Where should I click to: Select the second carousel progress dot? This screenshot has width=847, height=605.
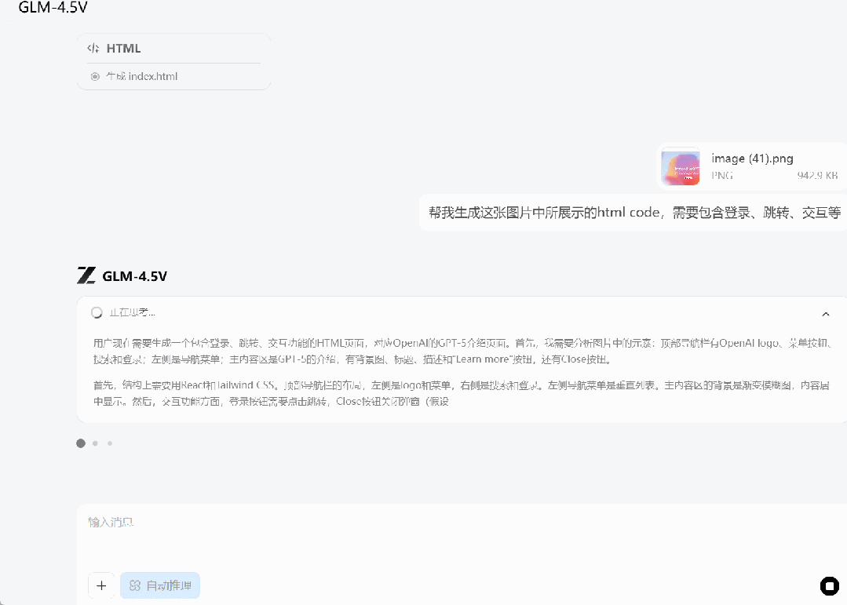click(95, 443)
